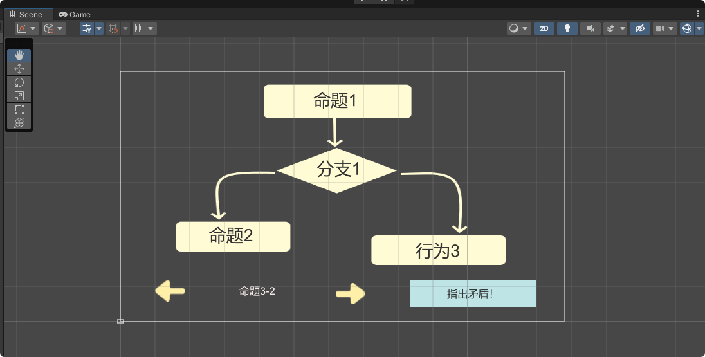Select the combined Transform tool
The width and height of the screenshot is (705, 357).
(x=19, y=123)
